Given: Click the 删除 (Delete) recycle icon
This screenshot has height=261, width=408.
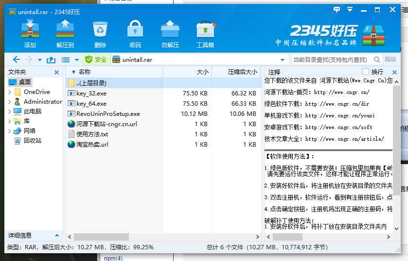Looking at the screenshot, I should [x=100, y=34].
